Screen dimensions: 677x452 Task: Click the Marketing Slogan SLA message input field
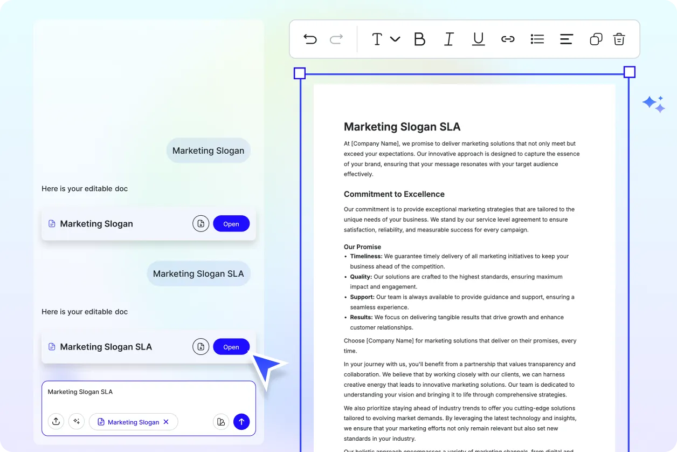click(108, 392)
